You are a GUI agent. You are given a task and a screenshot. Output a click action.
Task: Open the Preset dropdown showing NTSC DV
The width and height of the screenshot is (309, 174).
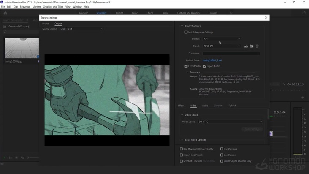tap(222, 46)
